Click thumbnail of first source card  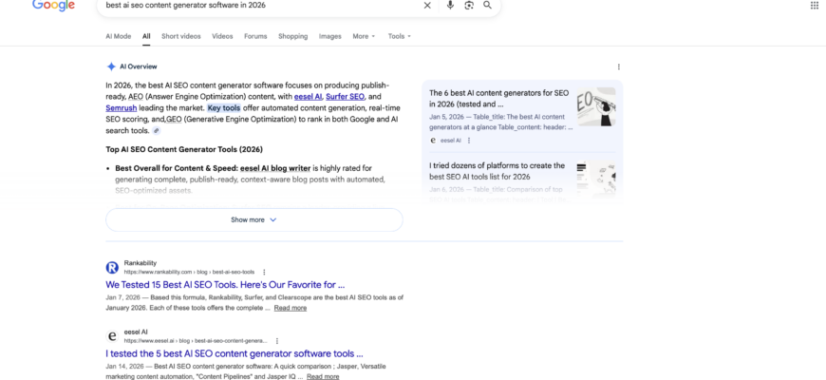(596, 106)
